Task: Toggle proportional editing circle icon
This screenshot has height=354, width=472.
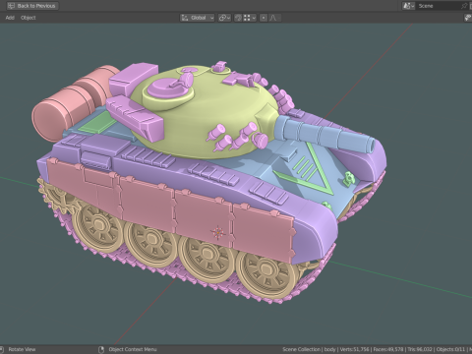Action: point(264,18)
